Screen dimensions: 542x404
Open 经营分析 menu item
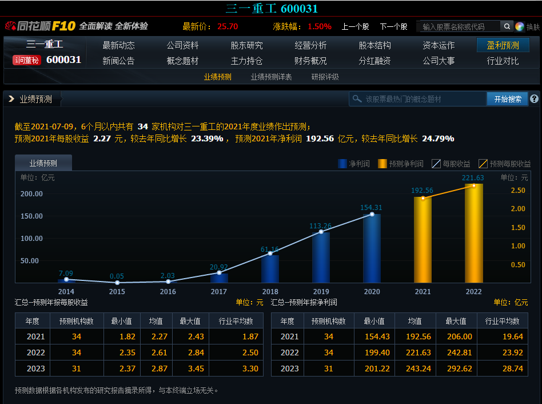[x=310, y=45]
